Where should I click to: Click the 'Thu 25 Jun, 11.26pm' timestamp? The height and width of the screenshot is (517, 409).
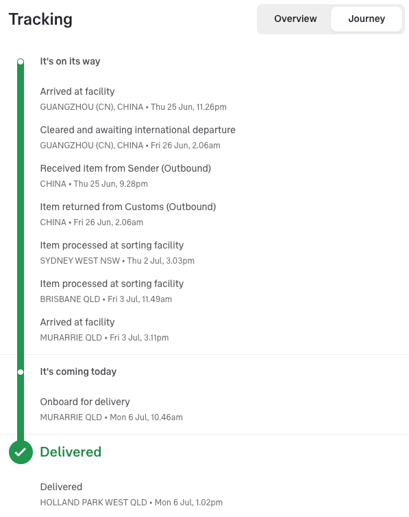tap(188, 107)
